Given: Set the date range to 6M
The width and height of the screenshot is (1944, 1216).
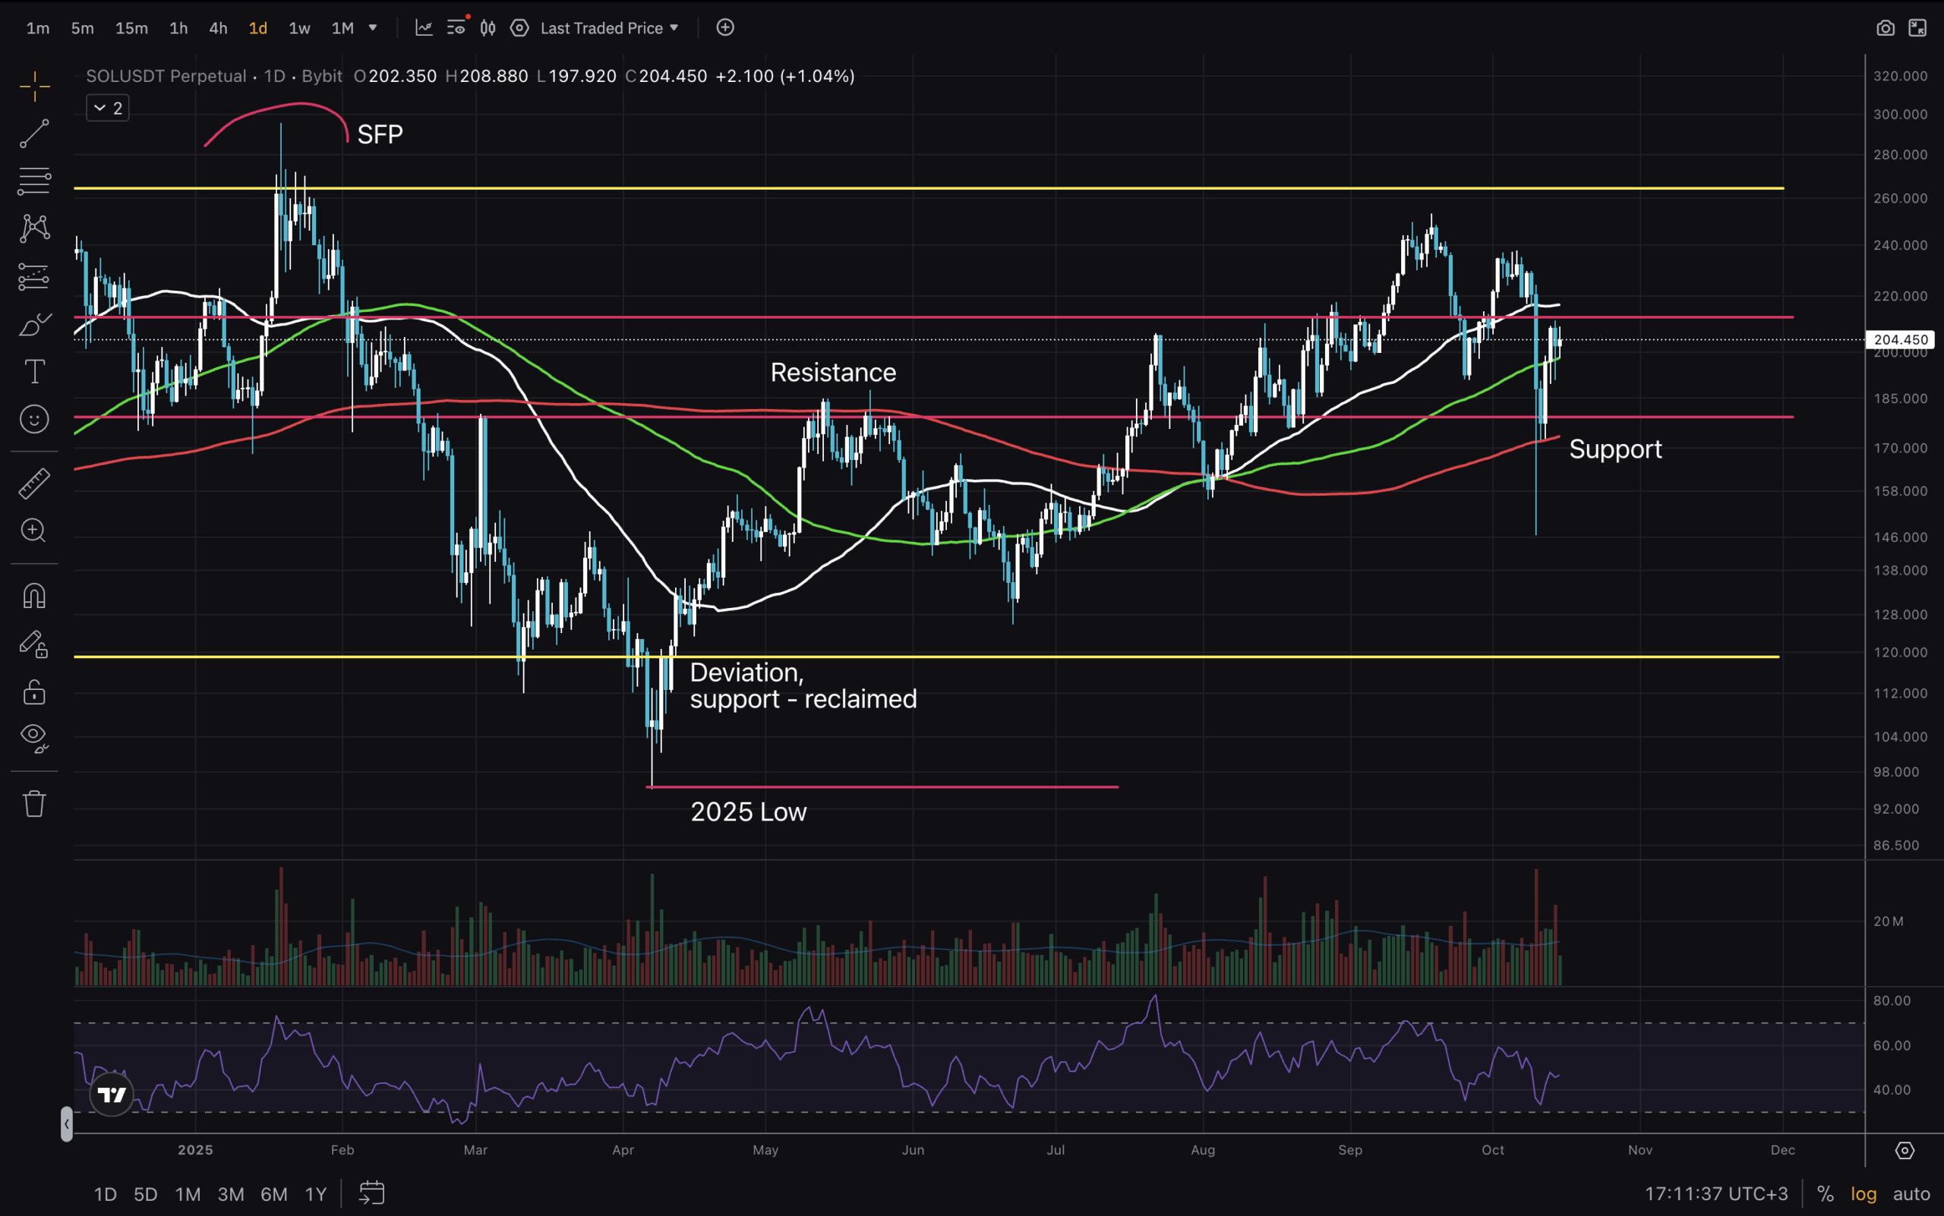Looking at the screenshot, I should point(273,1193).
